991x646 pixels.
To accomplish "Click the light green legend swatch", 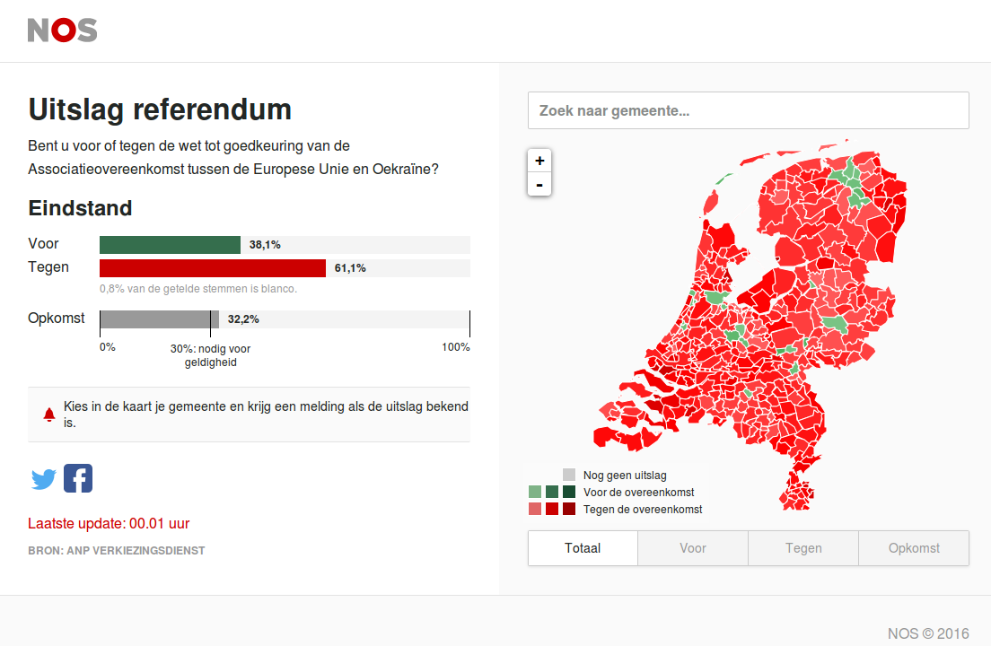I will click(535, 492).
